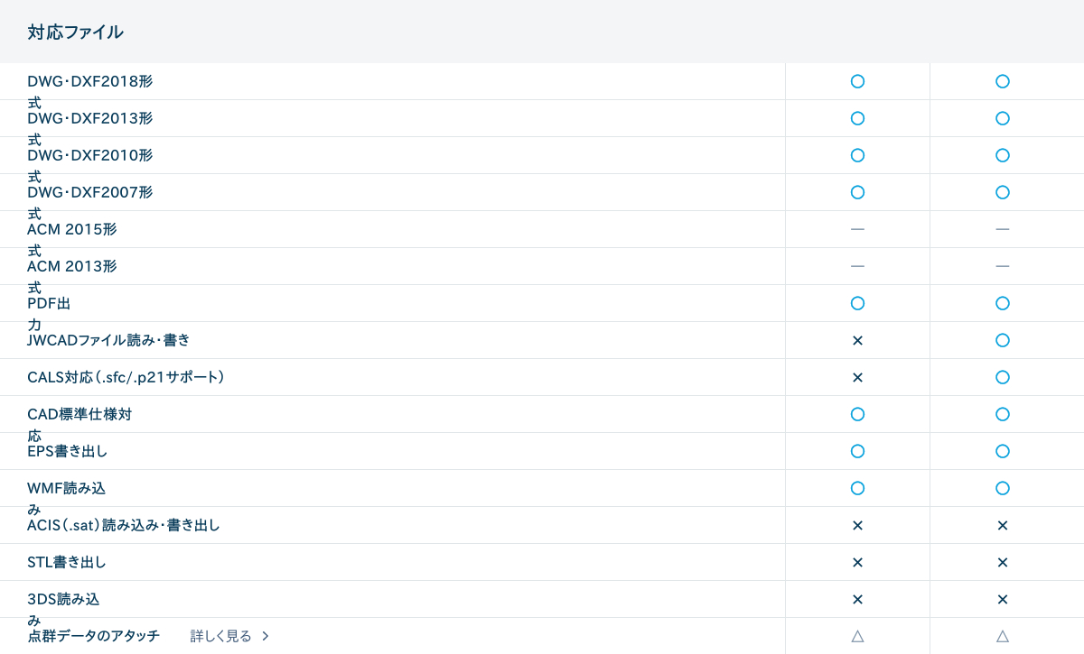Click the 対応ファイル section header
The image size is (1084, 654).
pos(75,32)
